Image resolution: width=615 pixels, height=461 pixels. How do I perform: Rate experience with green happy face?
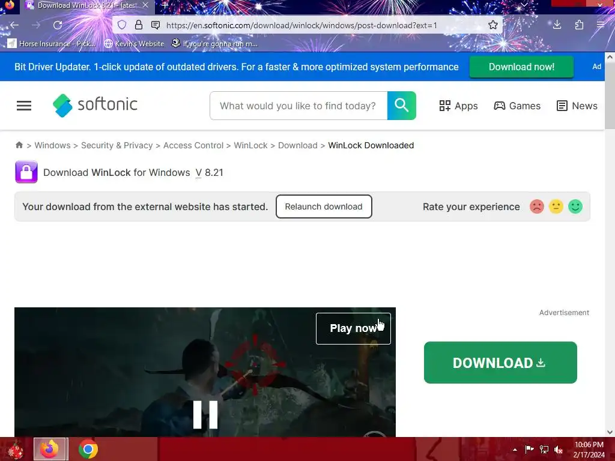click(x=575, y=206)
